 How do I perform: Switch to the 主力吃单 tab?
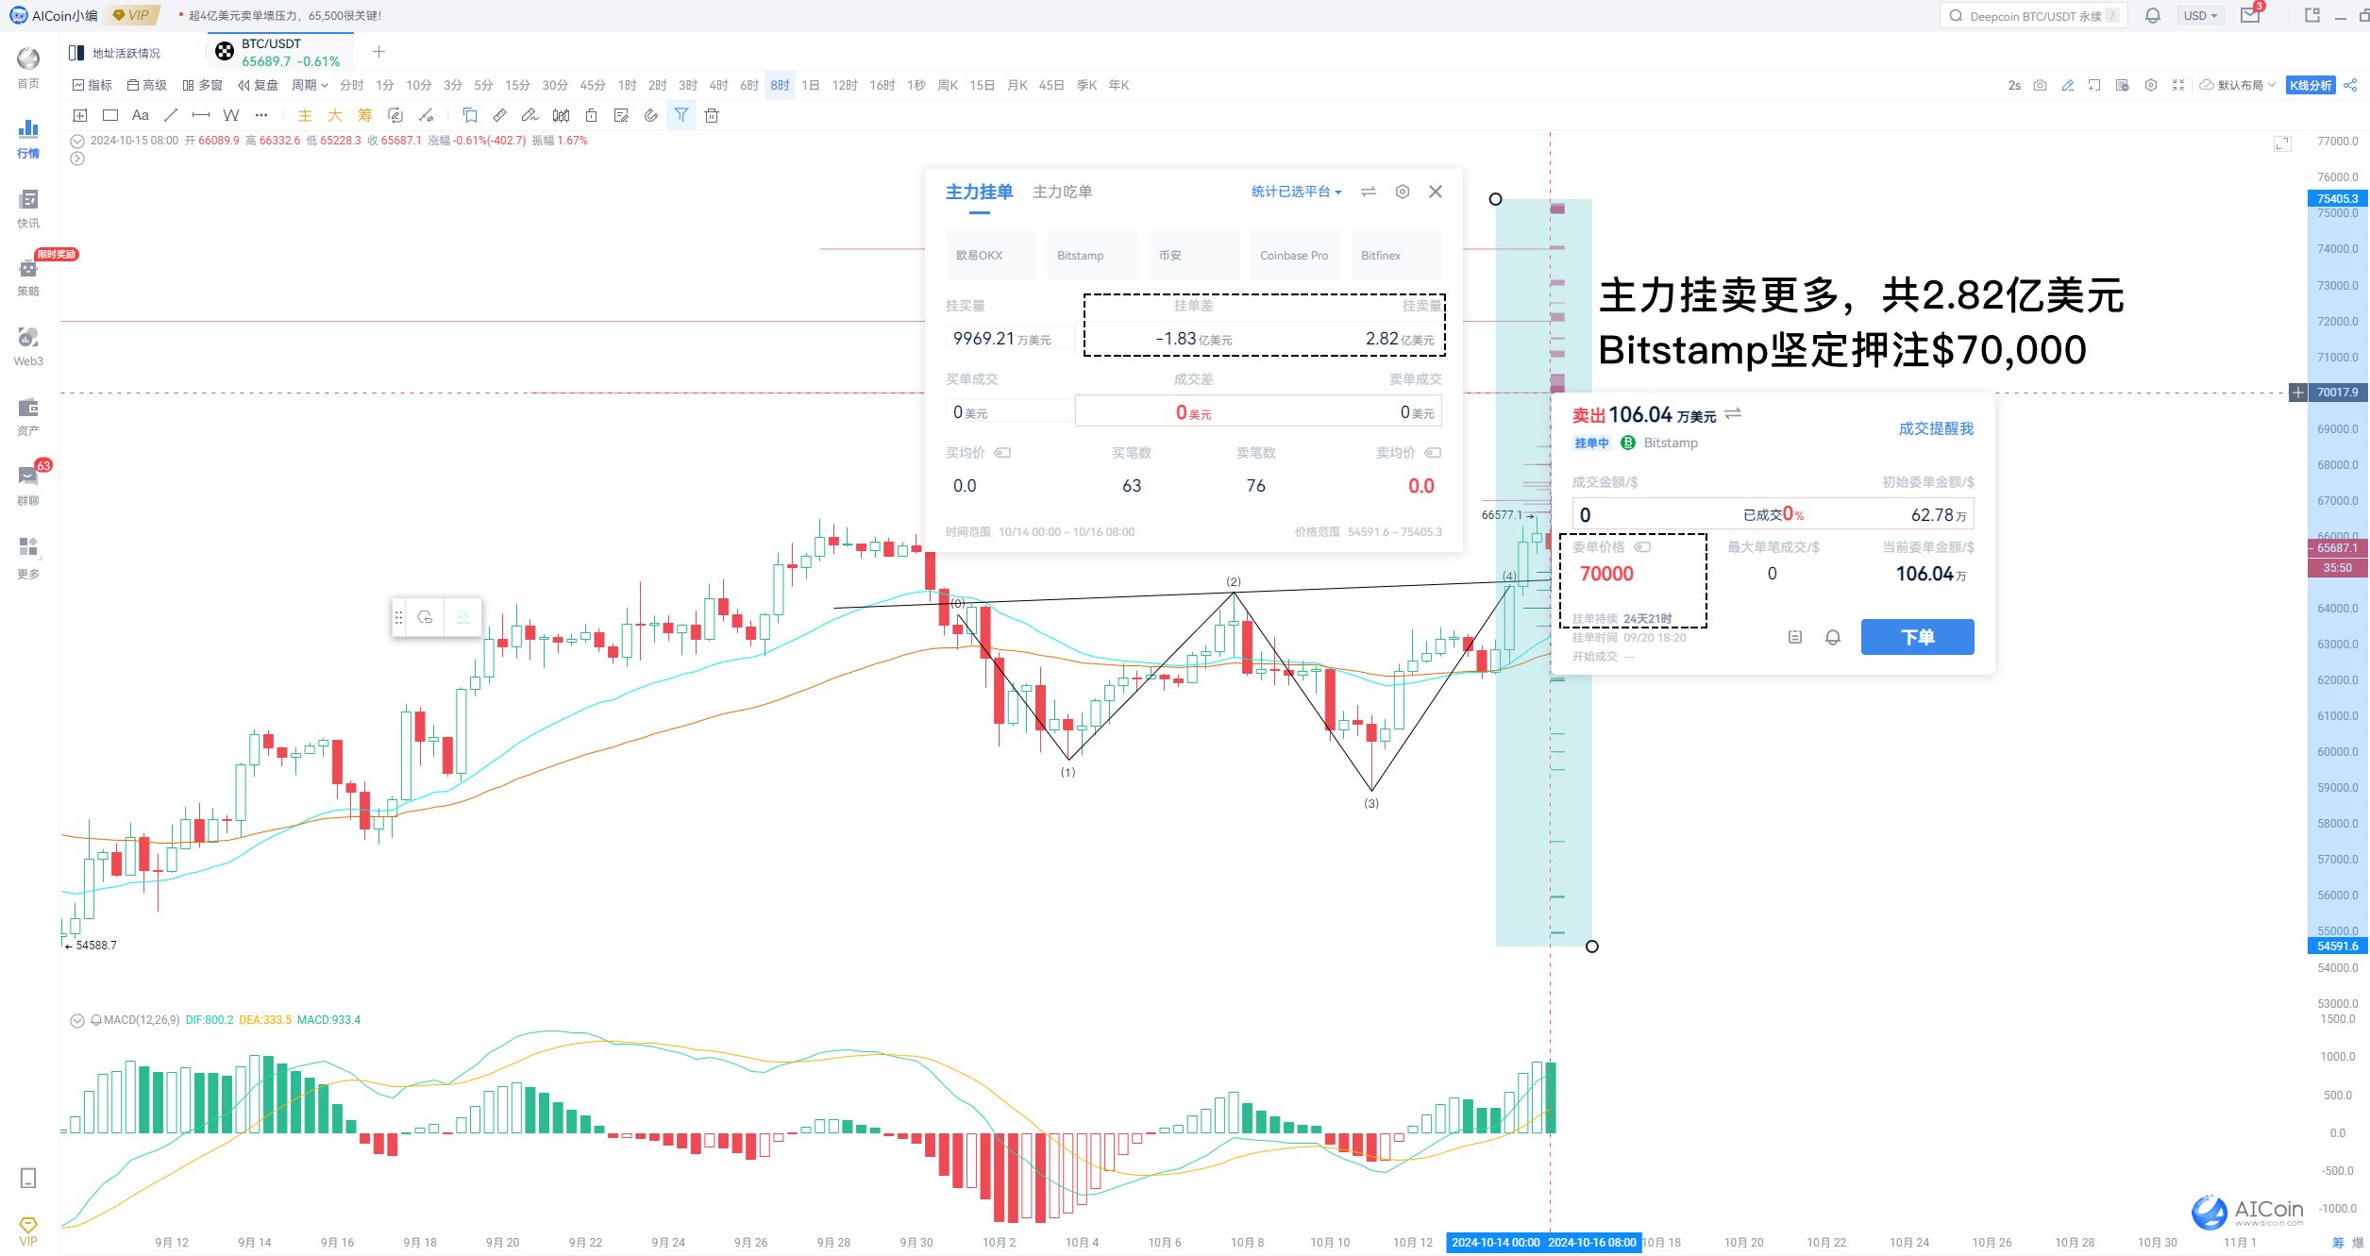click(x=1062, y=192)
